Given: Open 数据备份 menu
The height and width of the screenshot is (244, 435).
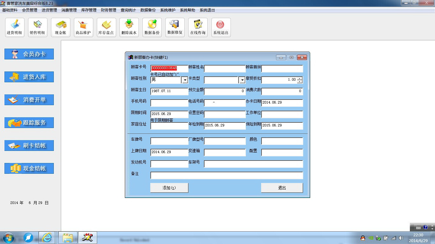Looking at the screenshot, I should pos(148,10).
